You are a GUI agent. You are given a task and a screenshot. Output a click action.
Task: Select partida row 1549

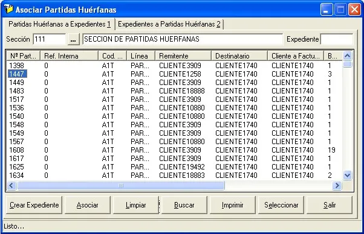pos(174,133)
